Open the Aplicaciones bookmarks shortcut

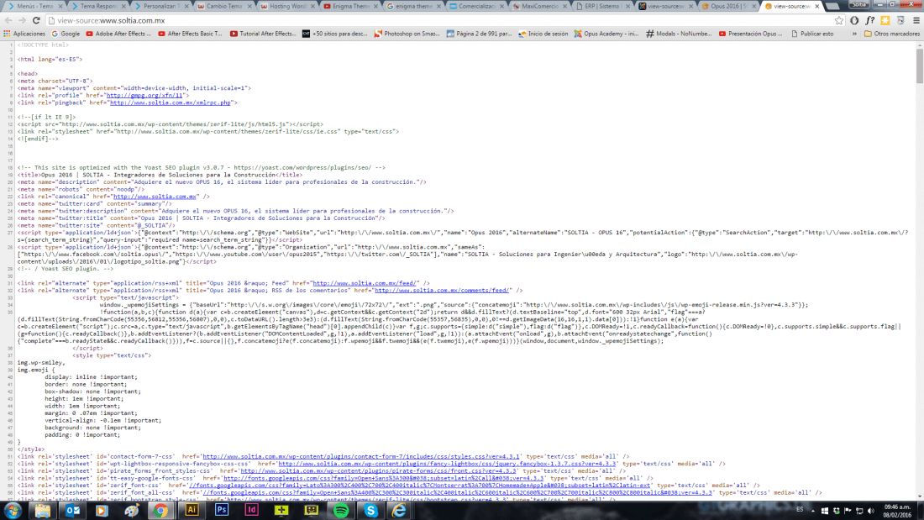tap(24, 34)
